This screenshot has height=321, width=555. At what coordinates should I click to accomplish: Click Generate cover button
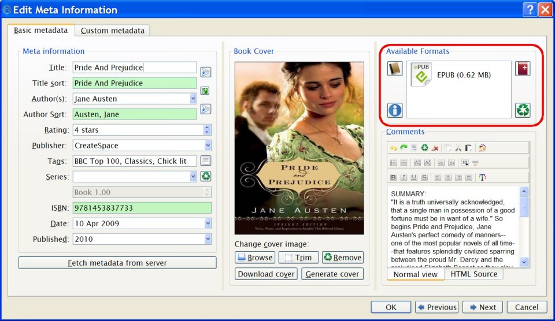pos(332,274)
